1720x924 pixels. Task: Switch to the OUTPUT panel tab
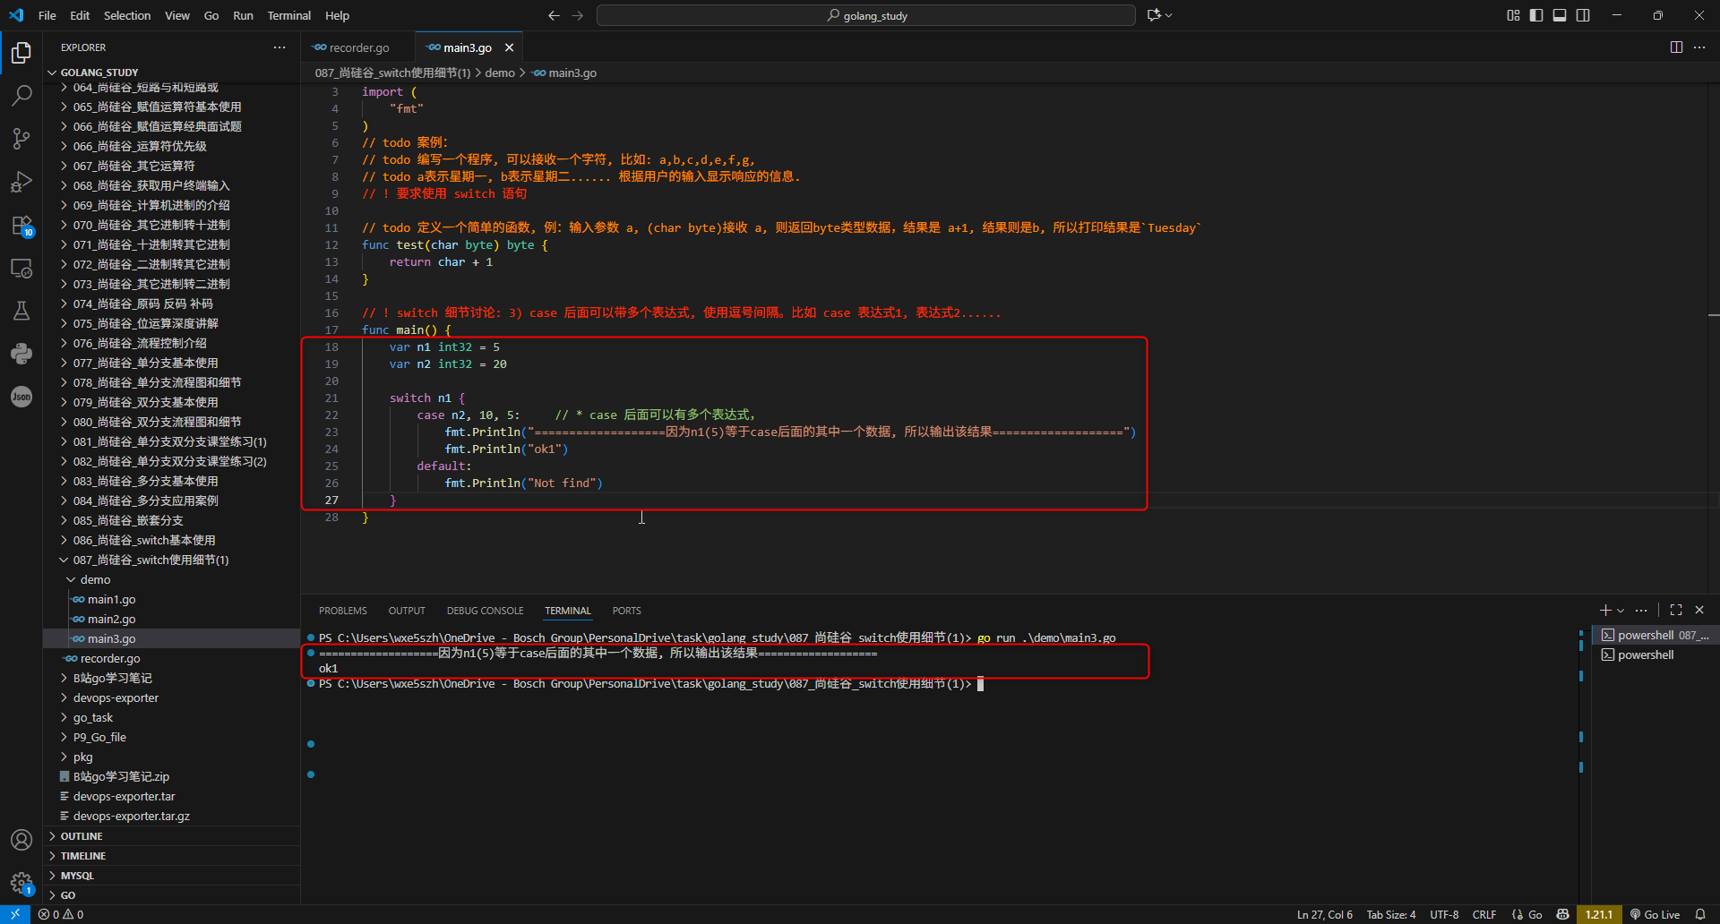tap(407, 611)
